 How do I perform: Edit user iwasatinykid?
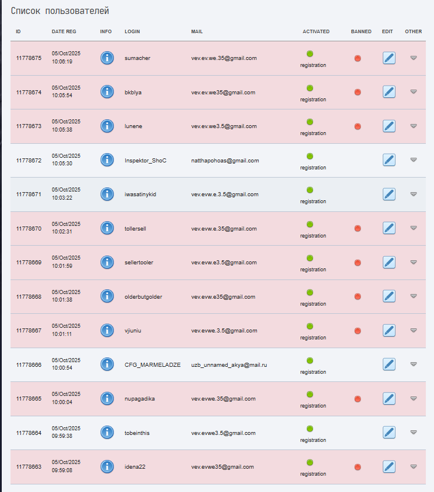pos(389,194)
